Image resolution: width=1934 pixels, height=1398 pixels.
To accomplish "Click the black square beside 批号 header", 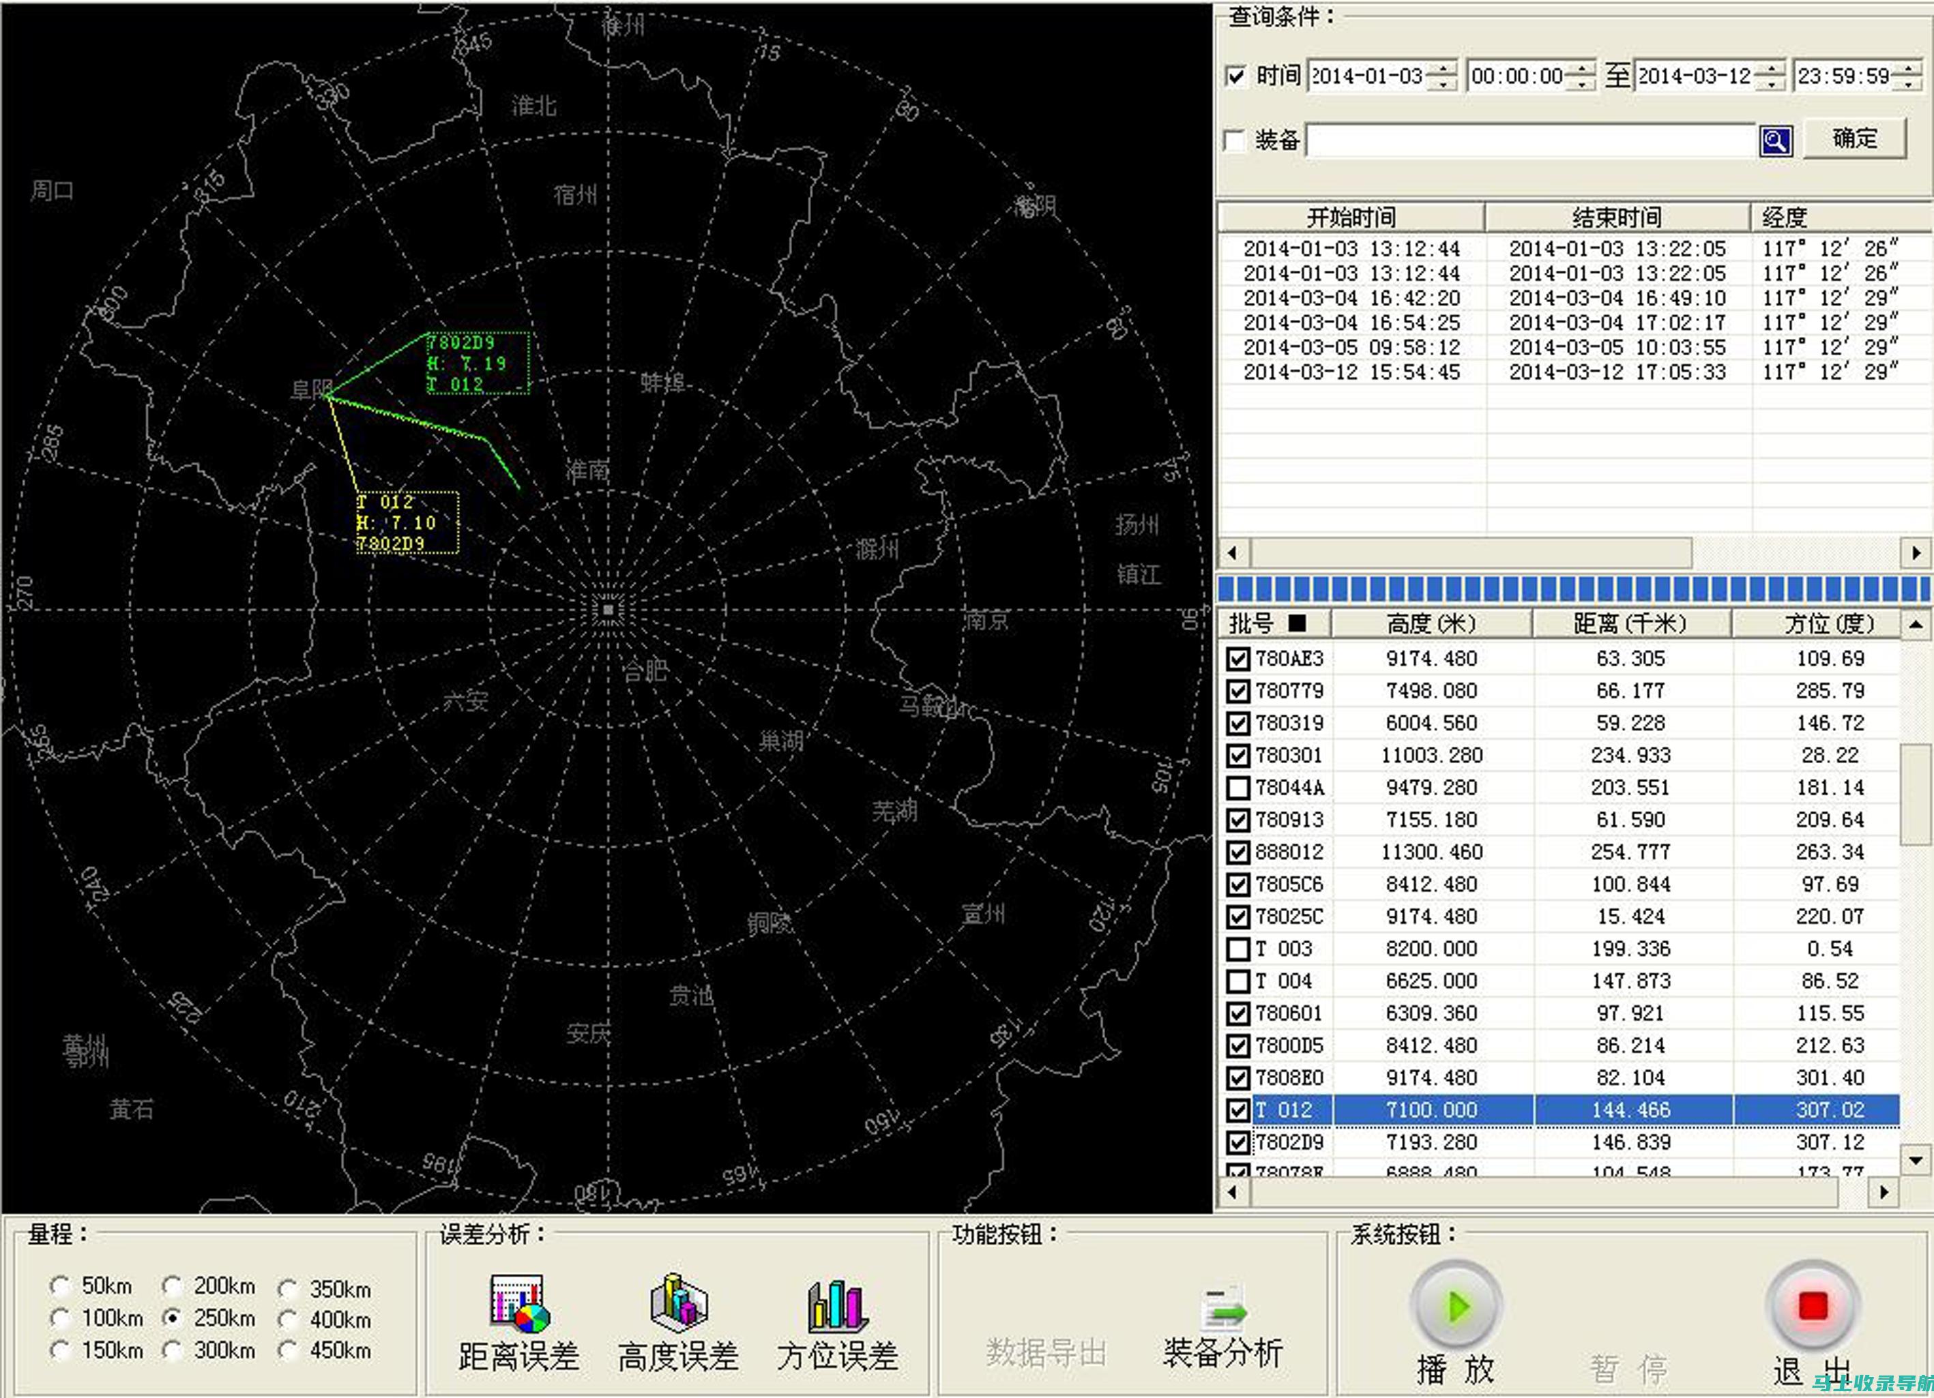I will pos(1297,623).
